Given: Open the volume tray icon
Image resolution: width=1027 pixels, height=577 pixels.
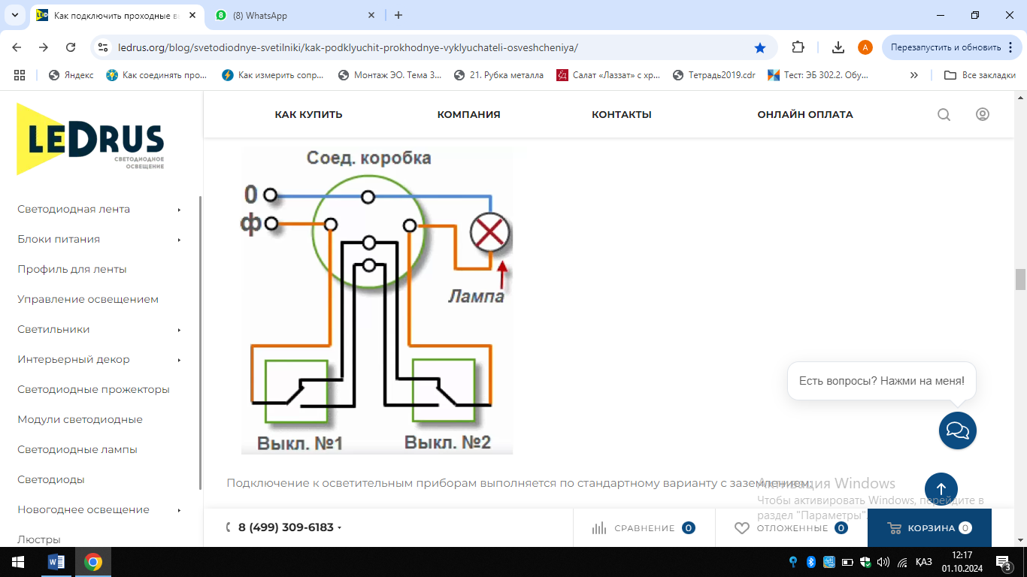Looking at the screenshot, I should (x=883, y=562).
